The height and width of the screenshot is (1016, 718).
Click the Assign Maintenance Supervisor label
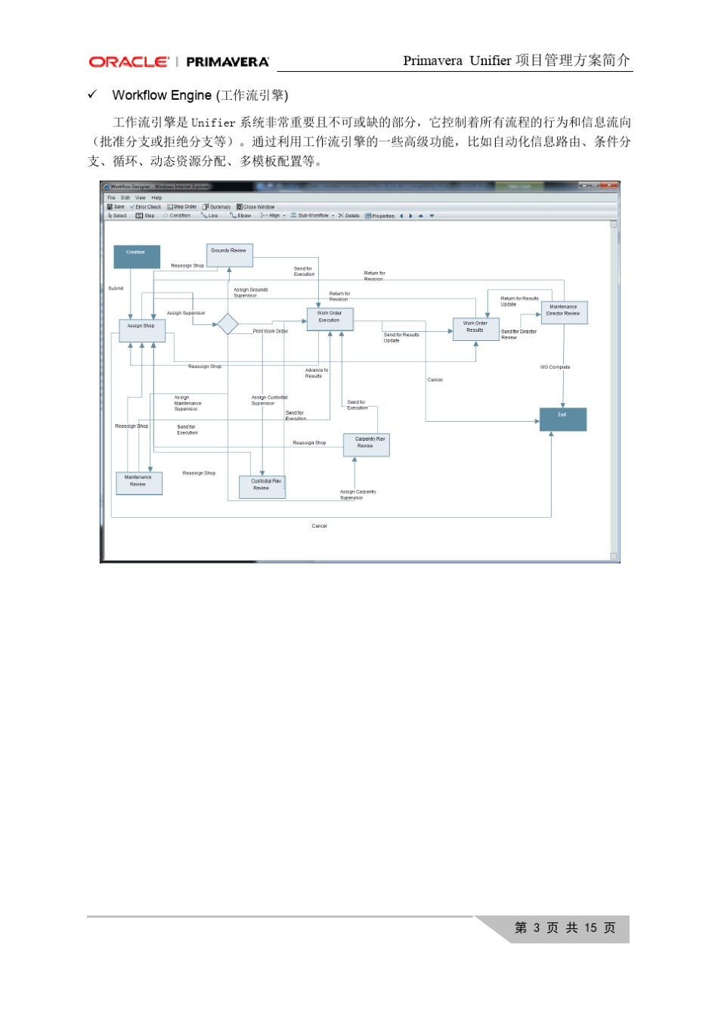187,403
